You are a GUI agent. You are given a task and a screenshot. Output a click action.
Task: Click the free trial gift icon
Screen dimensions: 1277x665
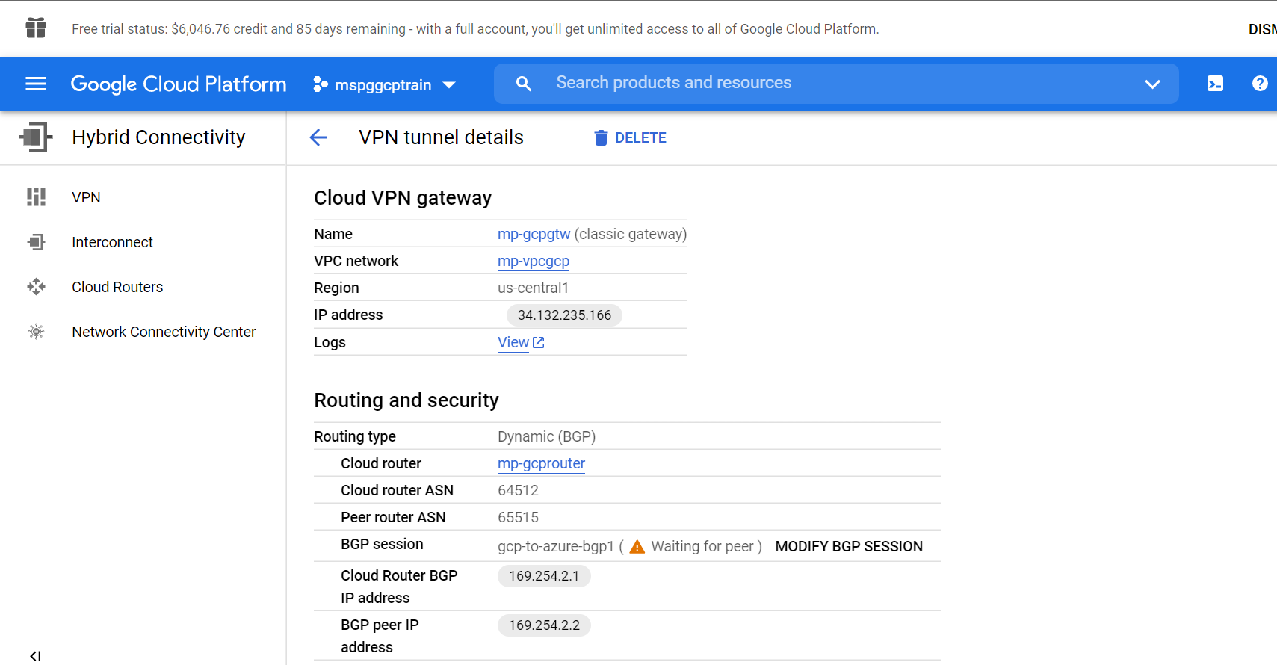coord(35,28)
